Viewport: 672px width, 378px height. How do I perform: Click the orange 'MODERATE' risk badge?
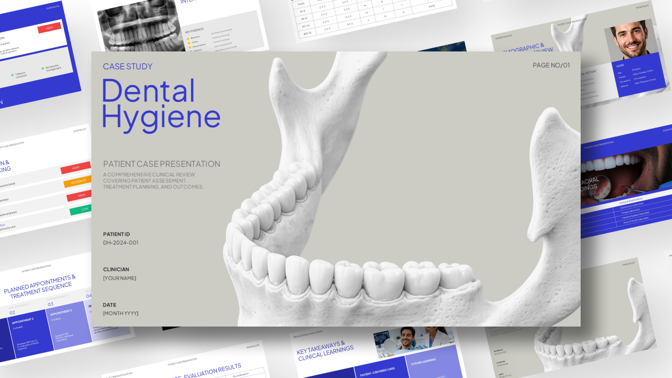[78, 182]
